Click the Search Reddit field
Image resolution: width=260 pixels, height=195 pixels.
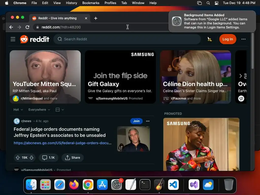click(x=127, y=39)
